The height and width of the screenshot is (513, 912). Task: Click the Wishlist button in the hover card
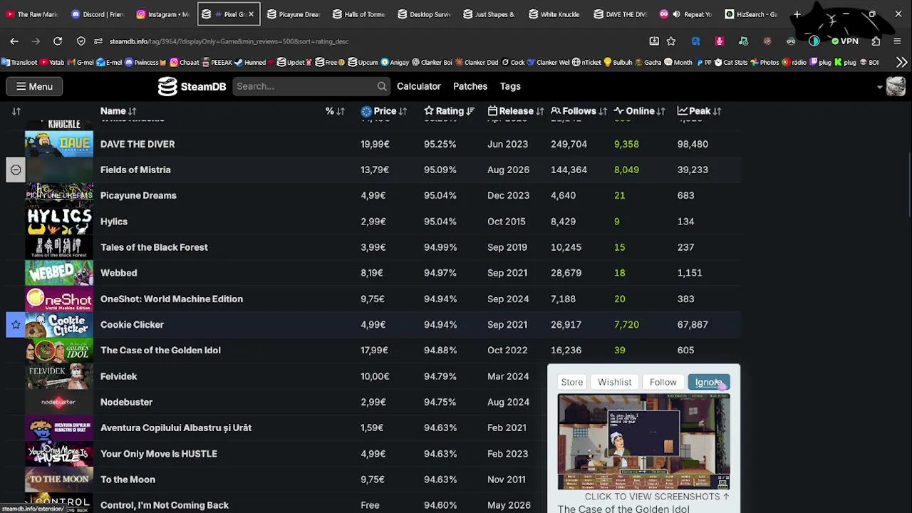click(x=615, y=383)
